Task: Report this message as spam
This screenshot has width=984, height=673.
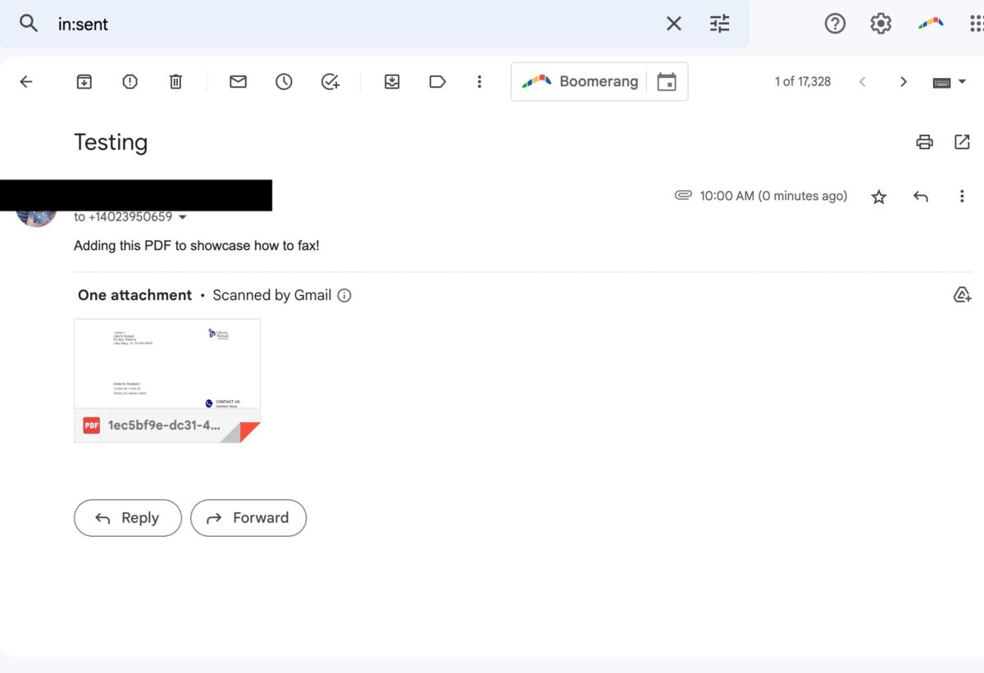Action: 130,81
